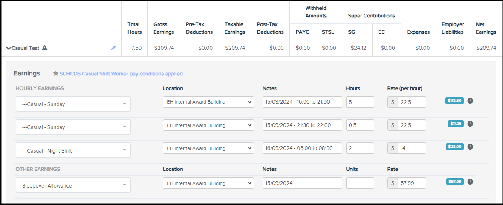This screenshot has height=205, width=503.
Task: Click the clock icon beside Sleepover Allowance $57.99
Action: tap(470, 182)
